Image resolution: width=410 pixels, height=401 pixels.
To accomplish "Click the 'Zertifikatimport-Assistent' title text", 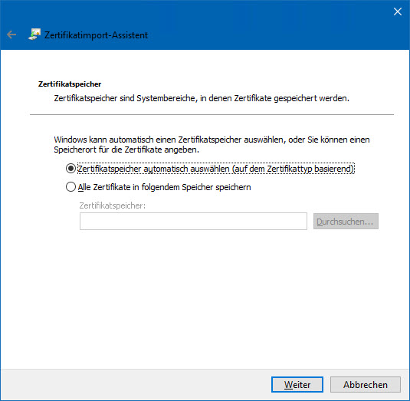I will tap(96, 35).
